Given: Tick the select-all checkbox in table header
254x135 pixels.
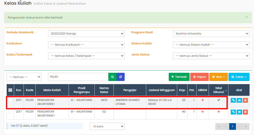Looking at the screenshot, I should click(10, 90).
